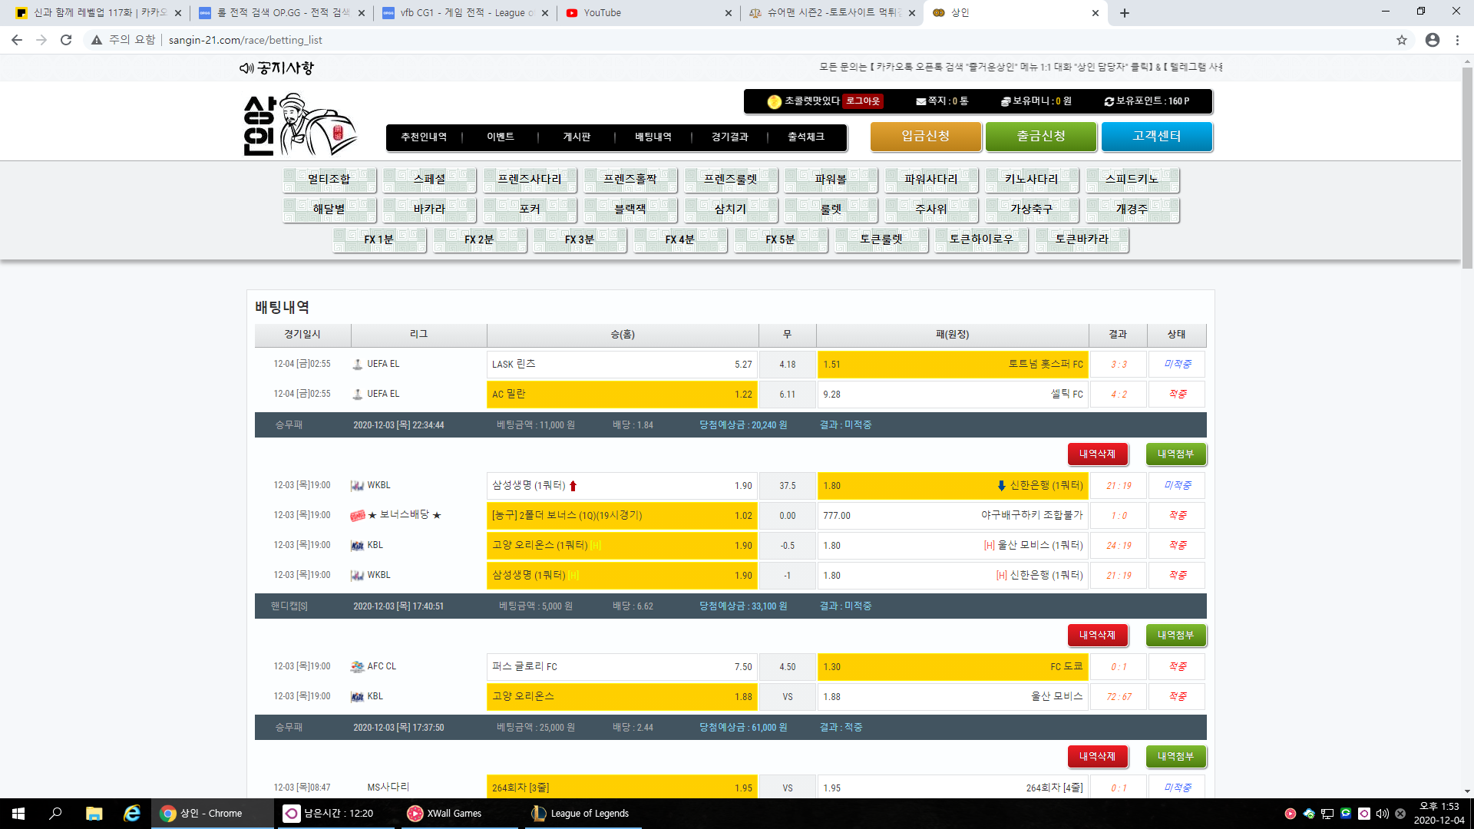Screen dimensions: 1474x829
Task: Open League of Legends from the taskbar
Action: pyautogui.click(x=581, y=813)
